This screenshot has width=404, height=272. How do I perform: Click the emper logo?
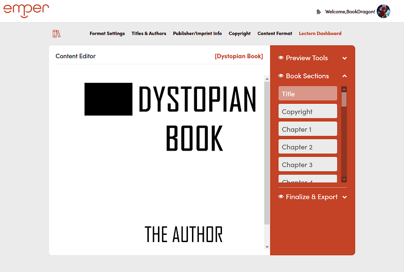click(26, 11)
